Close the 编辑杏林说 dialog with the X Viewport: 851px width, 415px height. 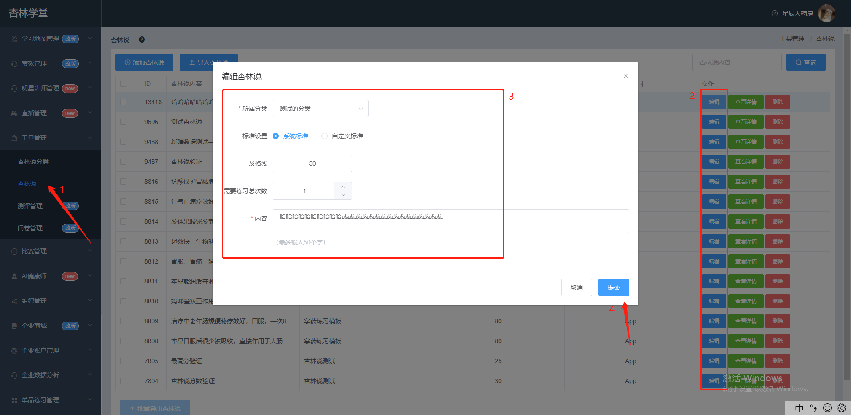tap(626, 76)
